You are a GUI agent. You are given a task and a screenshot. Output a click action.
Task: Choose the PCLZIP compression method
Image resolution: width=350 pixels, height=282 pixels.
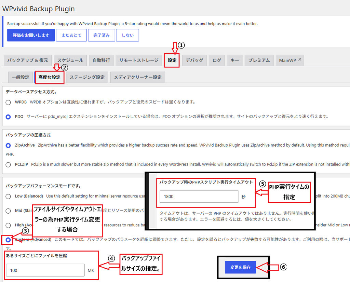[x=8, y=165]
